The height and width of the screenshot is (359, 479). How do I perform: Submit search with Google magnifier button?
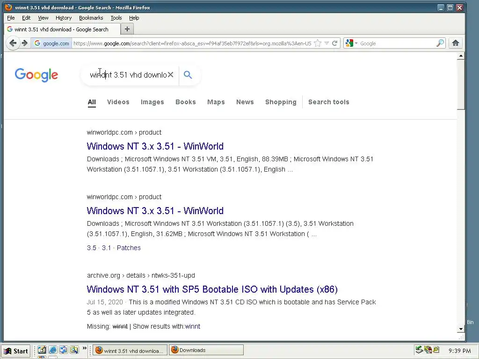tap(188, 74)
